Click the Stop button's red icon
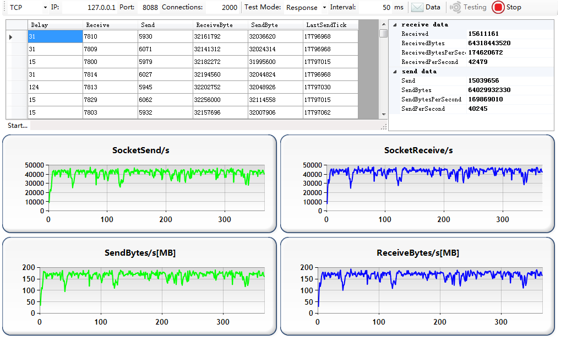This screenshot has width=561, height=340. pyautogui.click(x=498, y=7)
